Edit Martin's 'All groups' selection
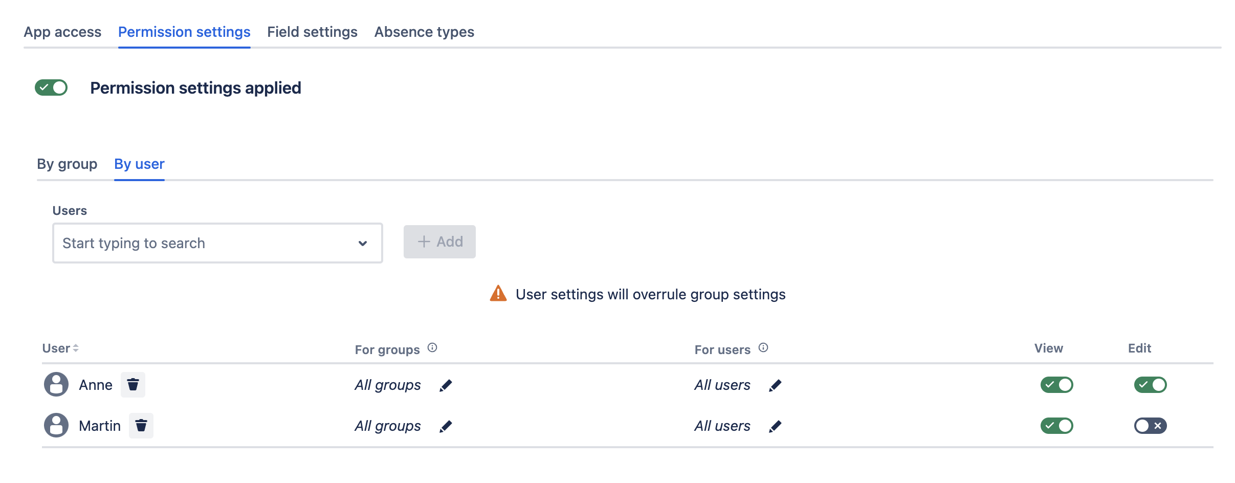The width and height of the screenshot is (1235, 483). coord(445,426)
